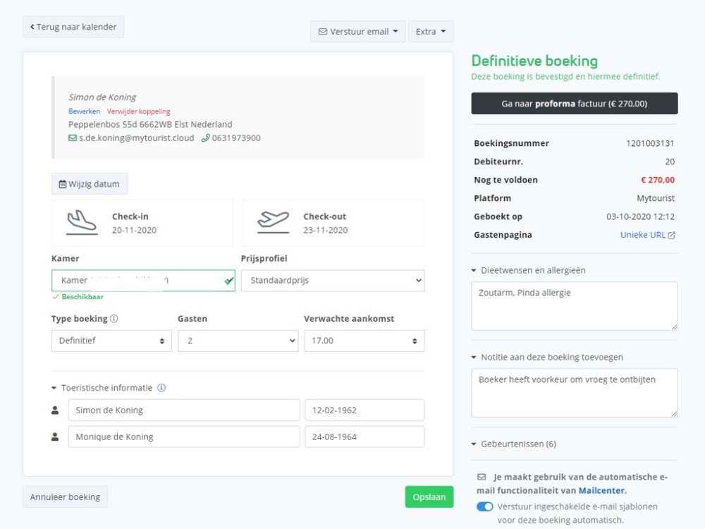The width and height of the screenshot is (705, 529).
Task: Open the Prijsprofiel dropdown
Action: pos(333,281)
